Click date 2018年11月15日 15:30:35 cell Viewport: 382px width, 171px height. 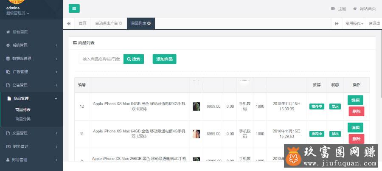pos(286,107)
